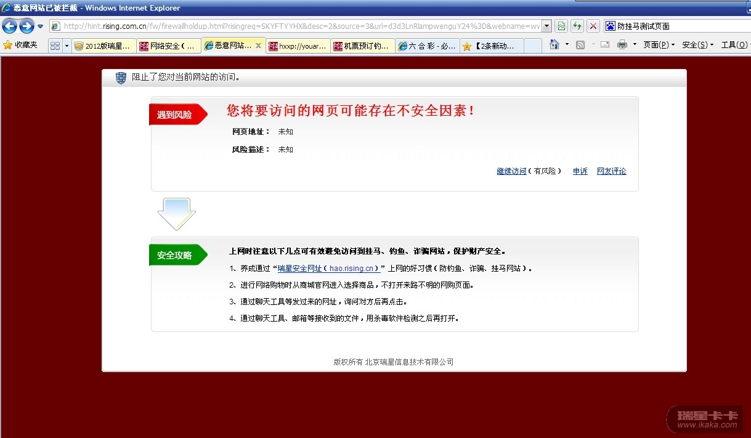The image size is (751, 438).
Task: Click the Home page icon
Action: pyautogui.click(x=554, y=44)
